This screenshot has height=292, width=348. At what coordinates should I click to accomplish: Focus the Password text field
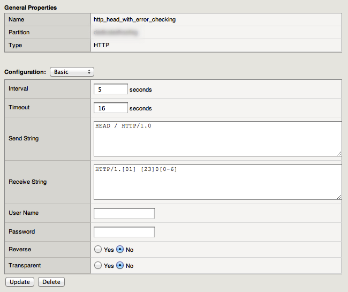tap(124, 232)
